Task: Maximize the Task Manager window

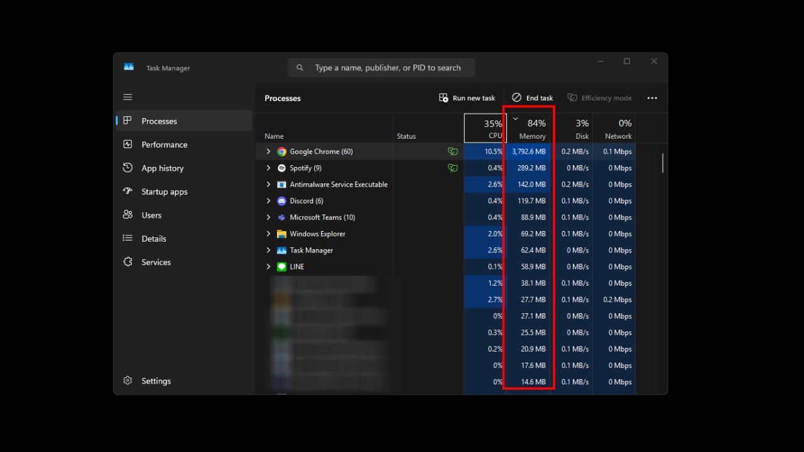Action: 627,62
